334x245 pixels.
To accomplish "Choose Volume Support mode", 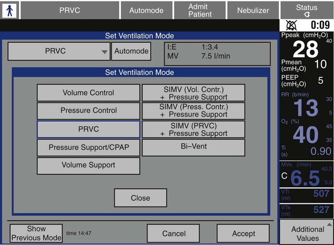I will click(x=88, y=166).
